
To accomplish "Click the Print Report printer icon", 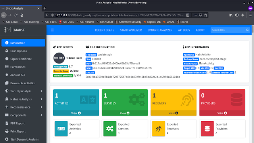I will coord(7,131).
